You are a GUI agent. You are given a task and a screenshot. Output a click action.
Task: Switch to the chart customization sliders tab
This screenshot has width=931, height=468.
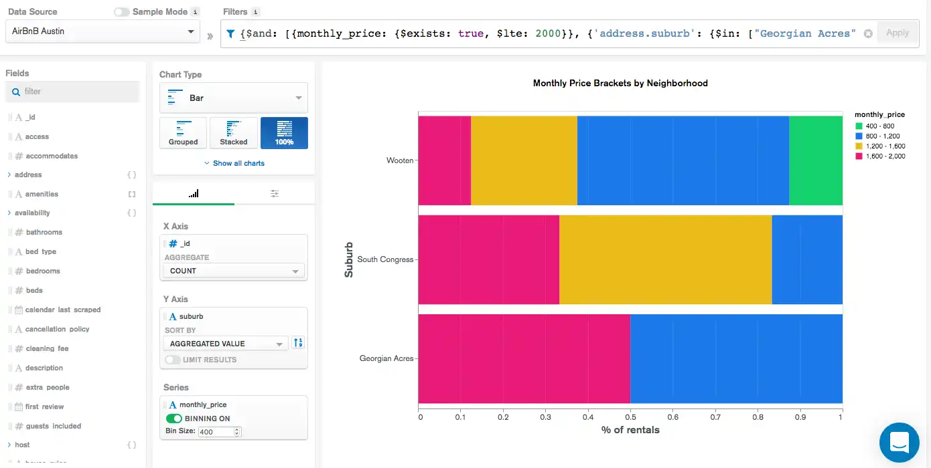pyautogui.click(x=274, y=193)
